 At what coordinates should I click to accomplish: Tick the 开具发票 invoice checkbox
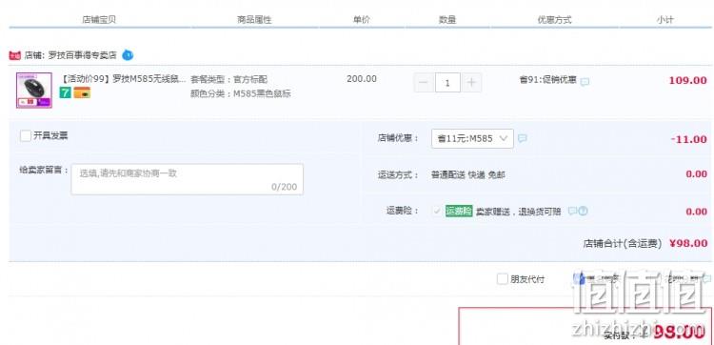26,136
